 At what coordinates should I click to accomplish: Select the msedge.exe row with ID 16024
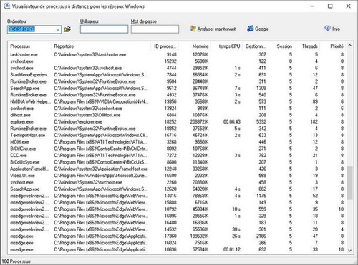point(178,243)
